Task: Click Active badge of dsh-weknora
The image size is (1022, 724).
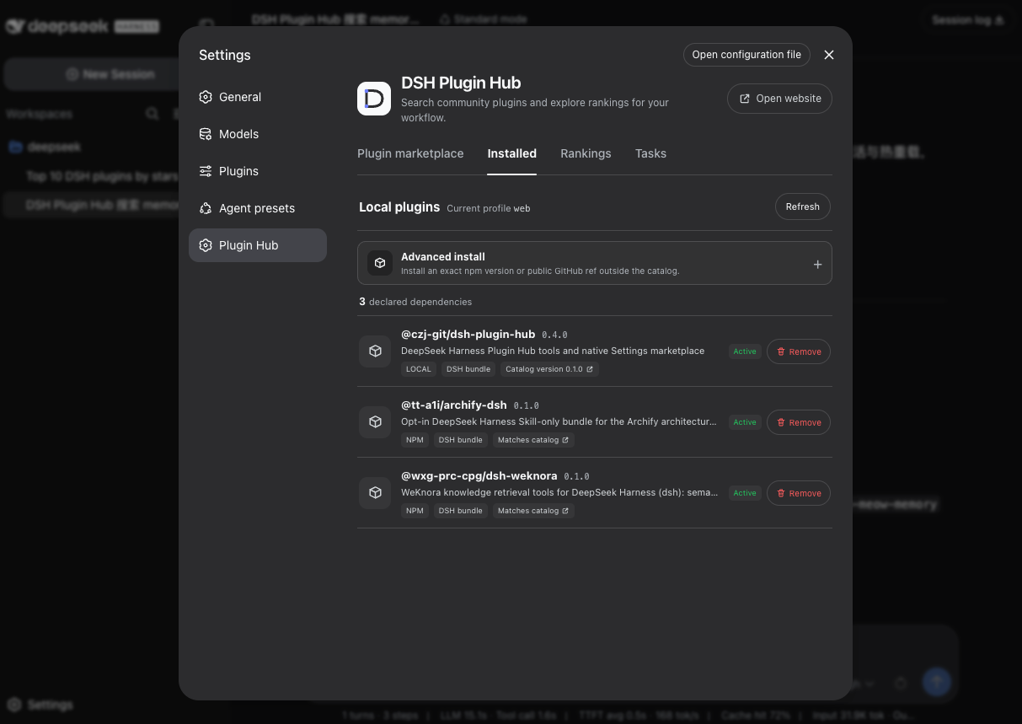Action: 745,493
